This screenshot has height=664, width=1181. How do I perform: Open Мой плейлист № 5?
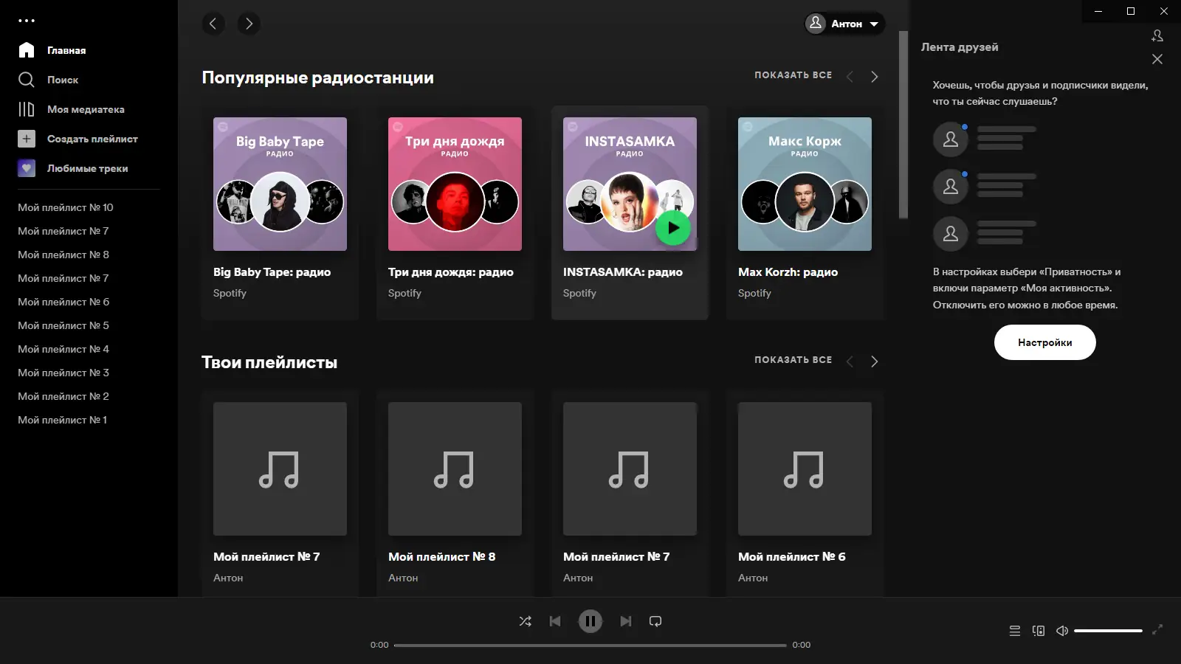click(x=63, y=325)
